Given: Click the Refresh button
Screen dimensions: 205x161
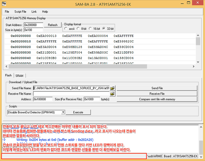Looking at the screenshot, I should (x=53, y=25).
